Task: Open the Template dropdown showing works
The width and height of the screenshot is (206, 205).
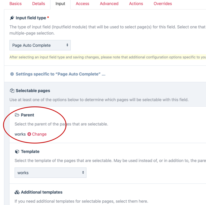Action: [x=50, y=173]
